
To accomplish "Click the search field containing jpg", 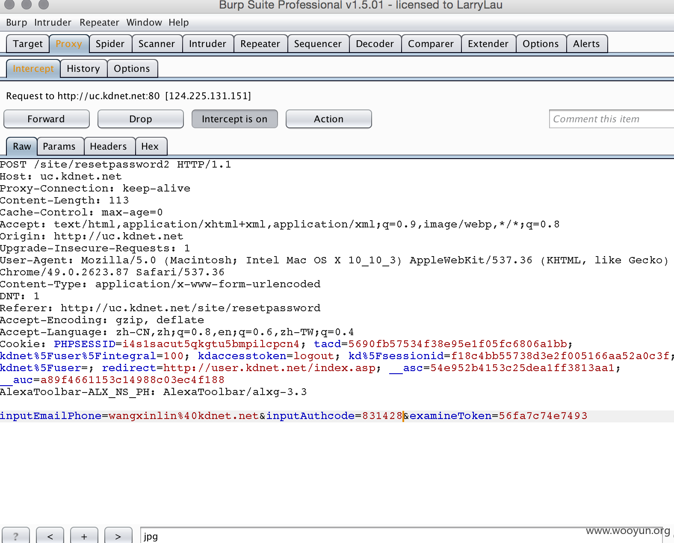I will tap(402, 536).
